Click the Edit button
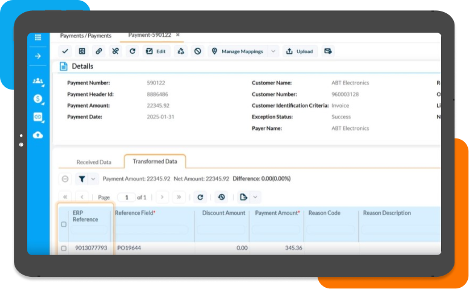The width and height of the screenshot is (469, 289). 156,51
